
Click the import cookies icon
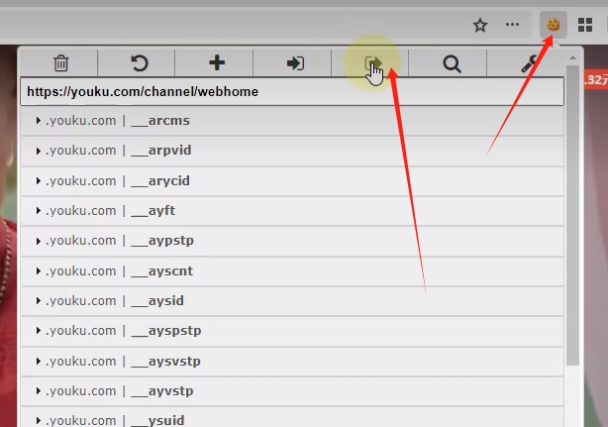click(295, 63)
